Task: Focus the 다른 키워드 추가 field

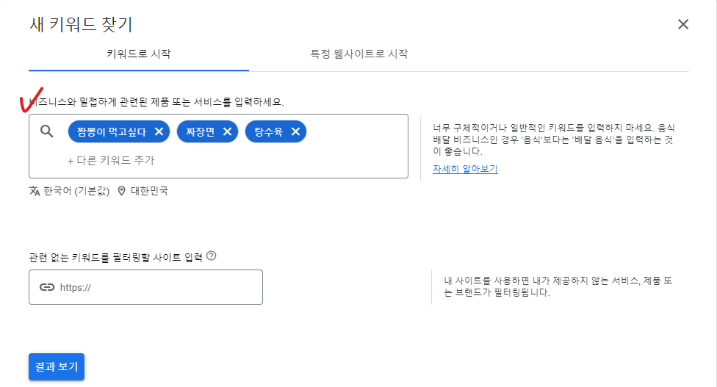Action: pyautogui.click(x=111, y=160)
